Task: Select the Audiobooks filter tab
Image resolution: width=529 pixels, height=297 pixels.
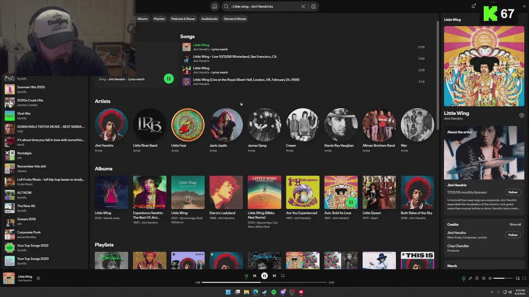Action: [x=210, y=19]
